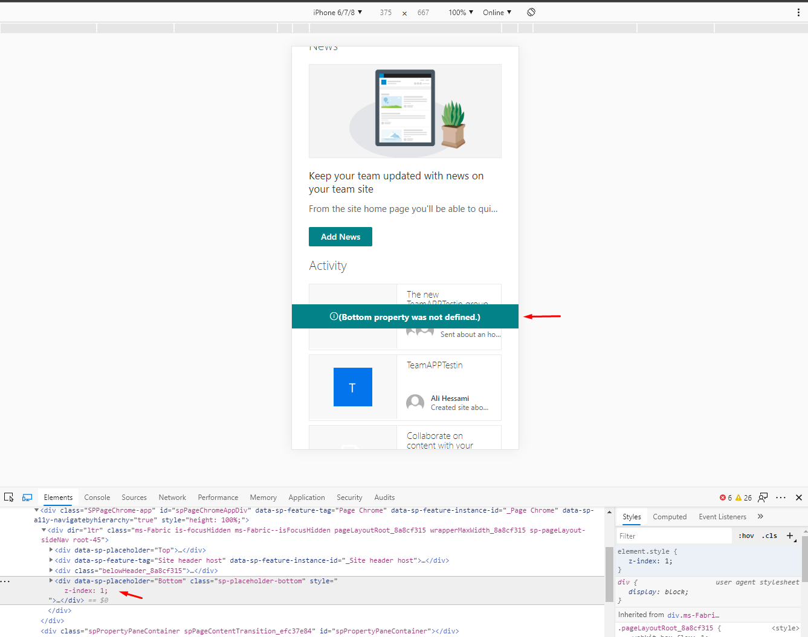The width and height of the screenshot is (808, 637).
Task: Open DevTools customize menu via three dots
Action: (x=781, y=497)
